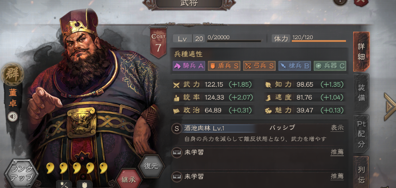396x188 pixels.
Task: Click 推薦 for the first unlearned skill
Action: pos(337,152)
